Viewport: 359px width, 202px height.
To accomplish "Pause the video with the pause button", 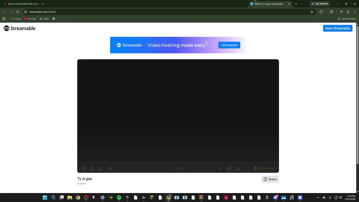I will (83, 168).
